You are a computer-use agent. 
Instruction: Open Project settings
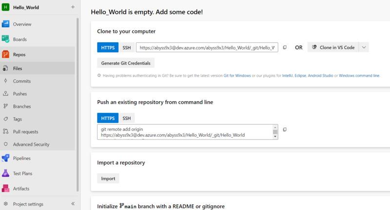[x=28, y=204]
